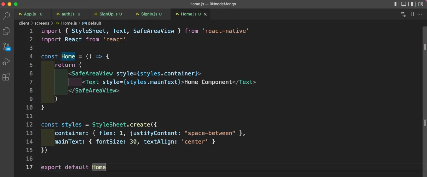The height and width of the screenshot is (177, 427).
Task: Toggle primary sidebar layout icon
Action: pos(397,4)
